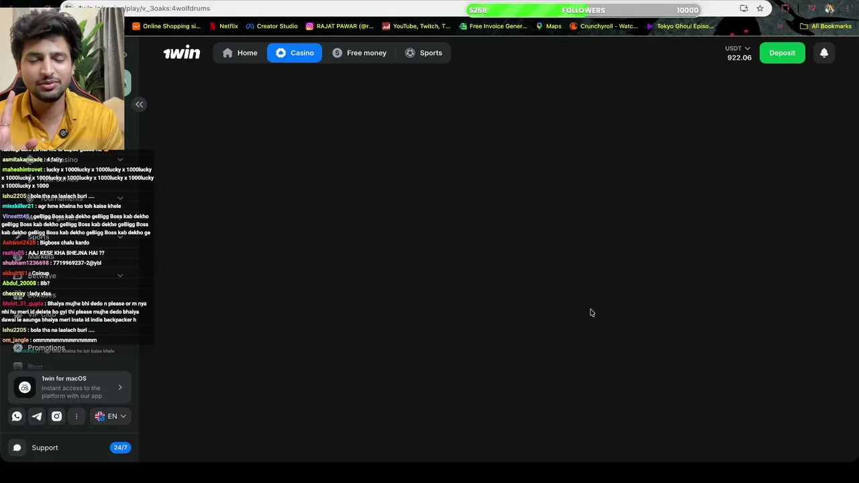Expand the Casino sidebar chevron
This screenshot has height=483, width=859.
pyautogui.click(x=120, y=160)
